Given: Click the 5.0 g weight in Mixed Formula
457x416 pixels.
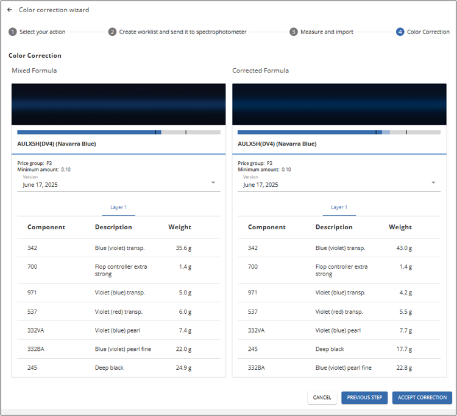Looking at the screenshot, I should (x=185, y=293).
